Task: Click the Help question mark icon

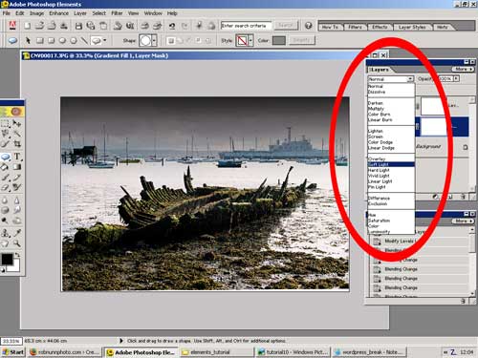Action: click(x=308, y=26)
